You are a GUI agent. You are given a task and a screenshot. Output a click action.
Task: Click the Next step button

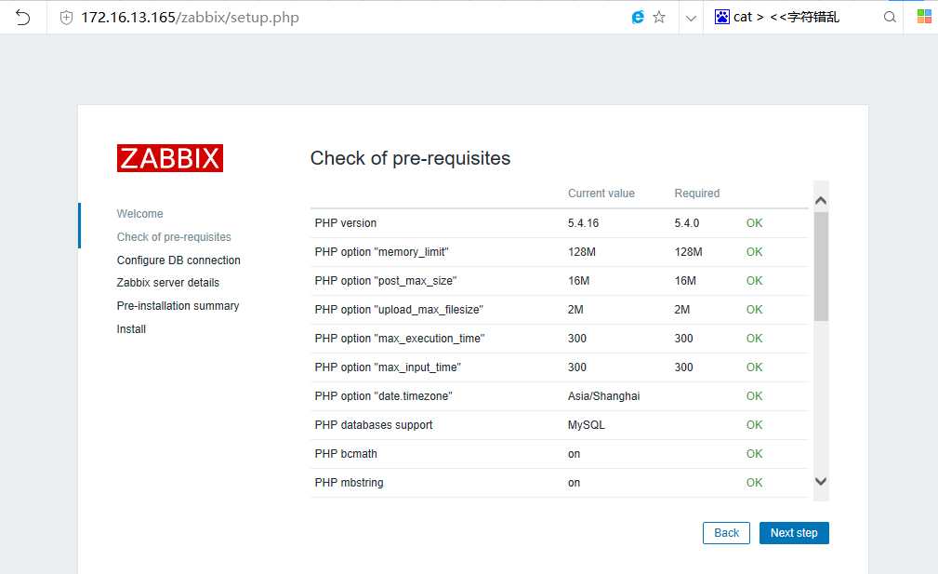coord(794,533)
